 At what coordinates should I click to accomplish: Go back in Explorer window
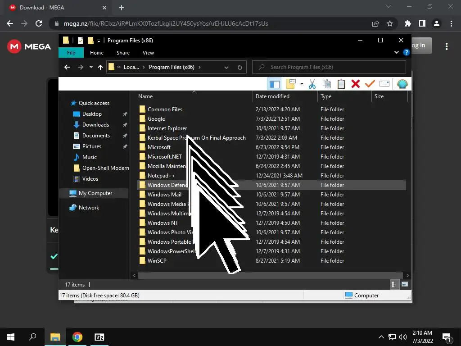67,67
